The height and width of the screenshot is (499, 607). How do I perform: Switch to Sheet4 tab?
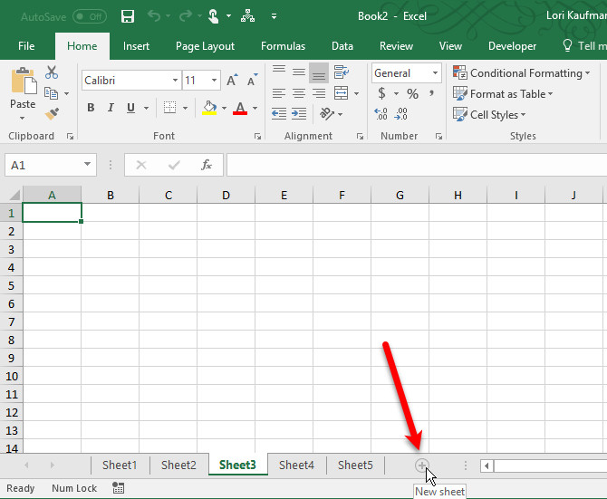pyautogui.click(x=296, y=465)
